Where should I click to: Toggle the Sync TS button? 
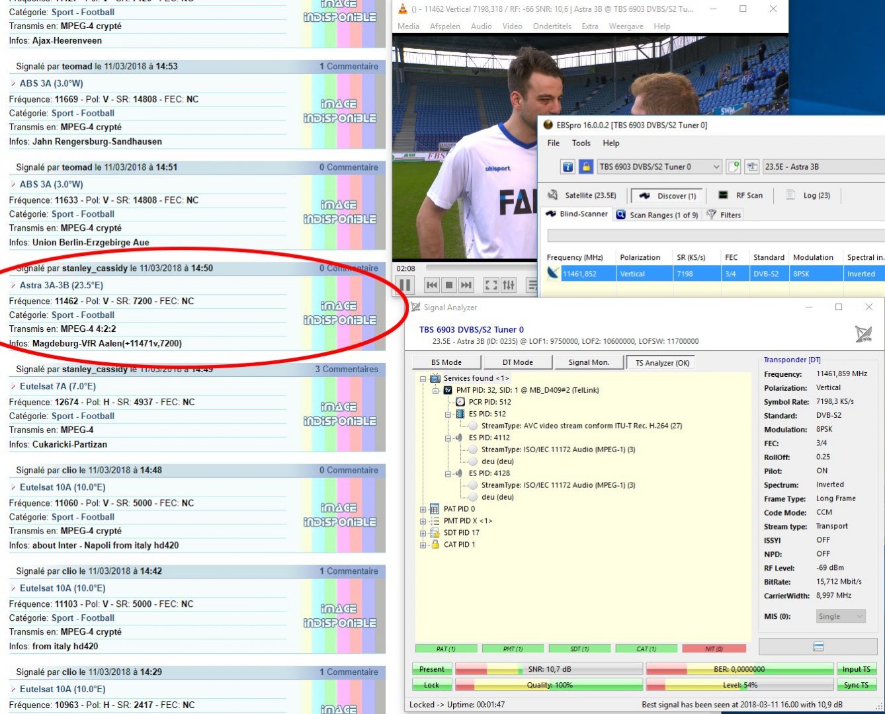tap(857, 685)
